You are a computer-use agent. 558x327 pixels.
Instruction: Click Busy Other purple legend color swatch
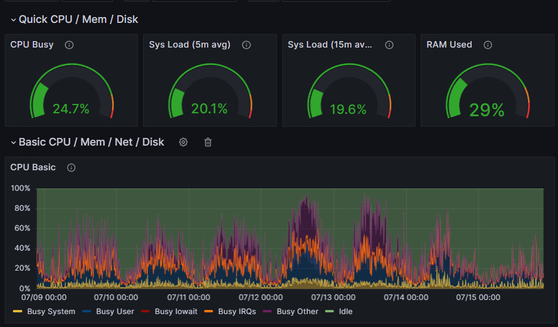pos(267,311)
